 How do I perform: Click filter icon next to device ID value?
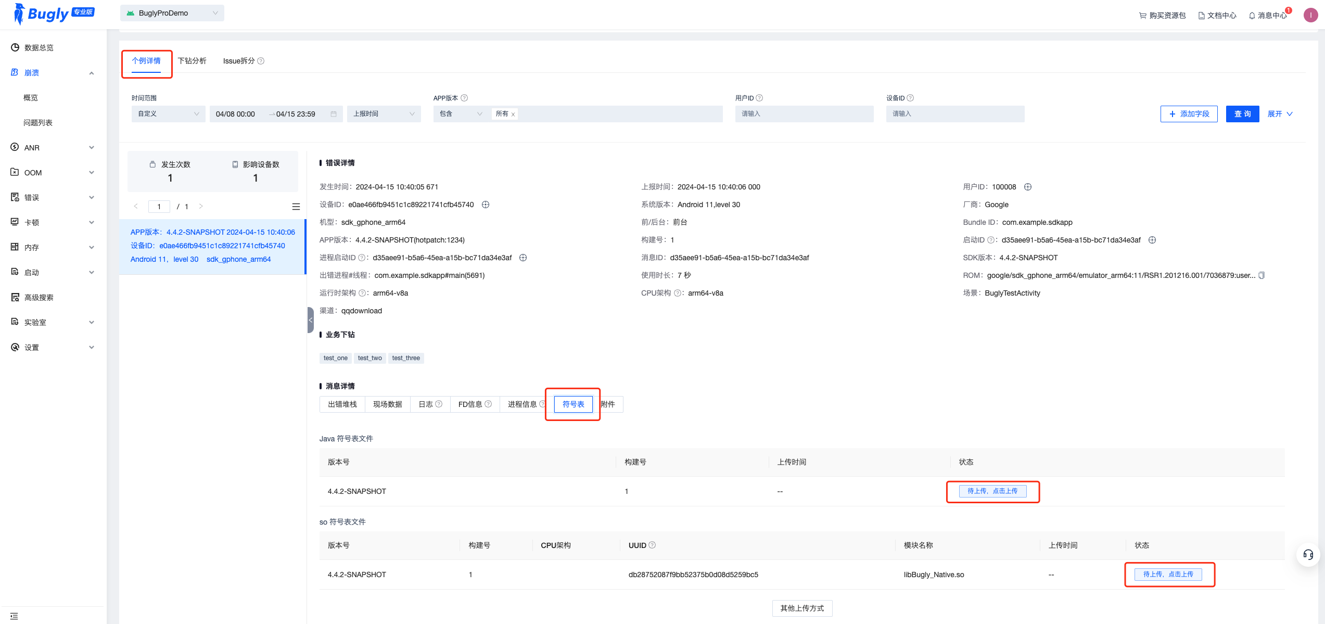click(x=486, y=205)
